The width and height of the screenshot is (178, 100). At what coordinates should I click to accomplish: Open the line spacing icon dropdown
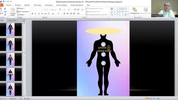(83, 10)
